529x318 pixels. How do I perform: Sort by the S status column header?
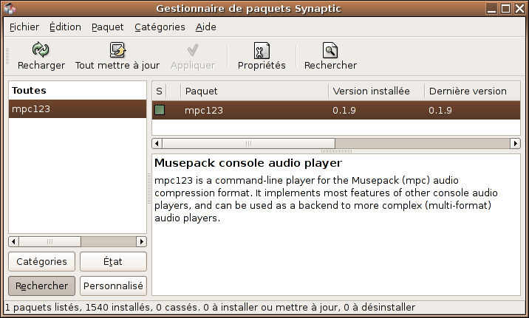click(160, 91)
